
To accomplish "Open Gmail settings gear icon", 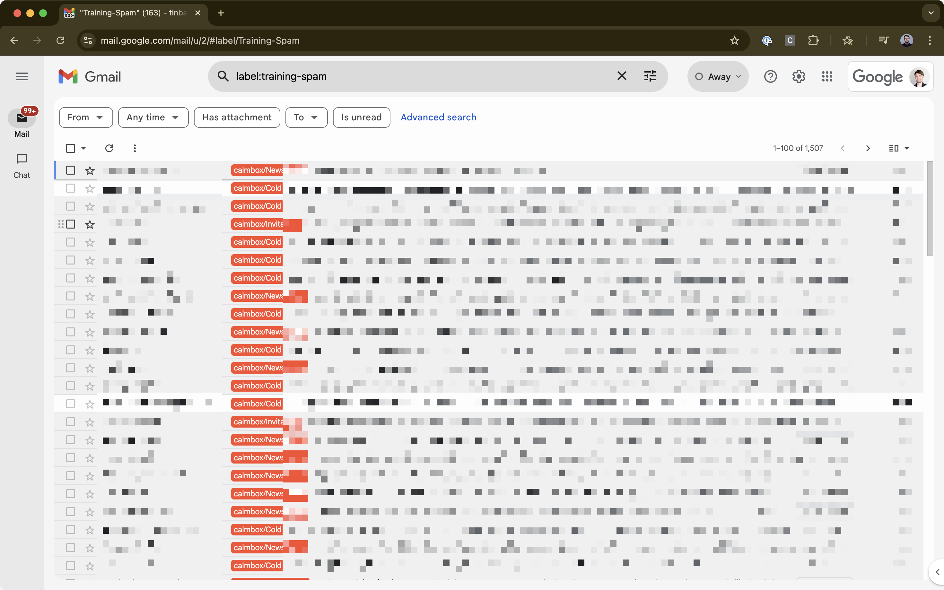I will click(799, 76).
